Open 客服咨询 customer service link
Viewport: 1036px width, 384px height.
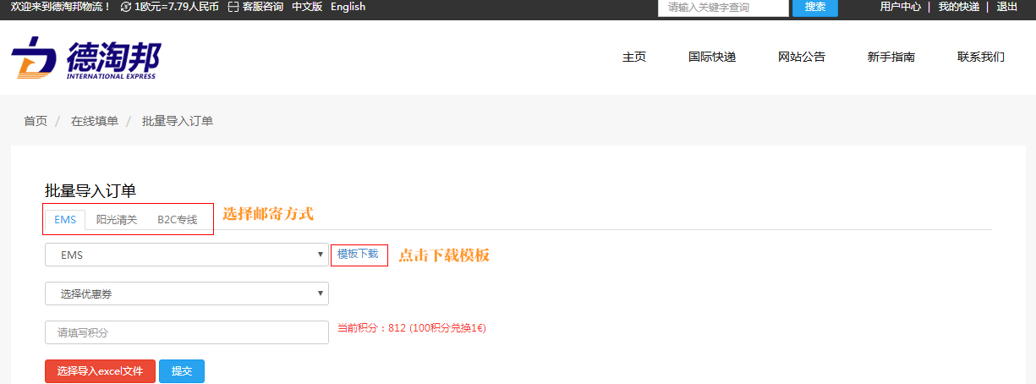(263, 7)
